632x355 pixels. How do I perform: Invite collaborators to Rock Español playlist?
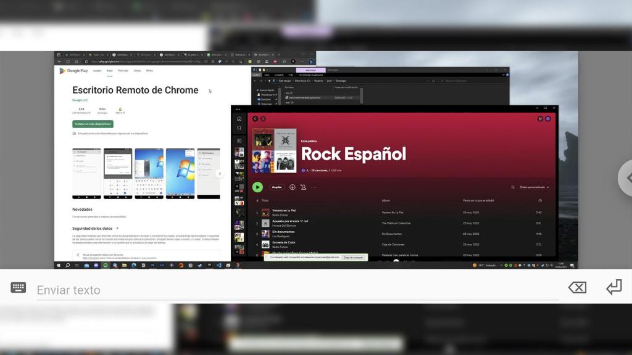pyautogui.click(x=303, y=187)
